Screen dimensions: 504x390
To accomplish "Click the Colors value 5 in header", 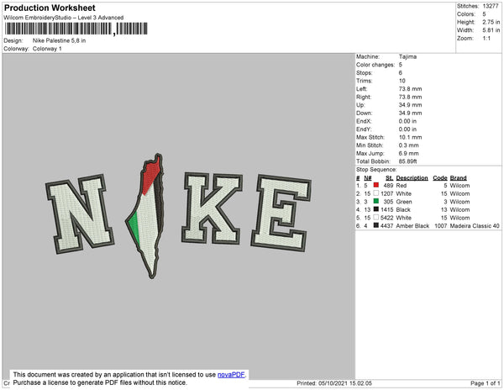I will [484, 14].
